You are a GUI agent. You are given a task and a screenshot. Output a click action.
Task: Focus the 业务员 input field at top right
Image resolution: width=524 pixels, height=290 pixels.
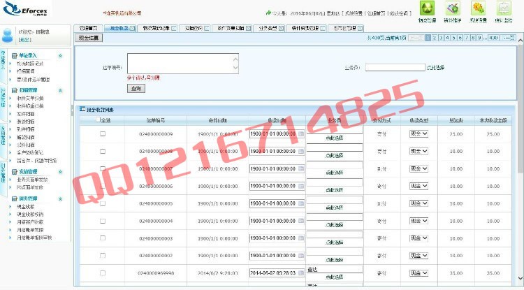(x=395, y=68)
